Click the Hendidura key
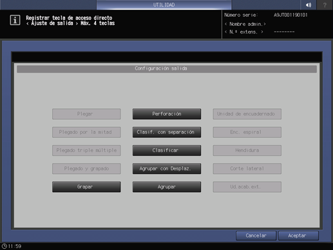 click(x=247, y=150)
